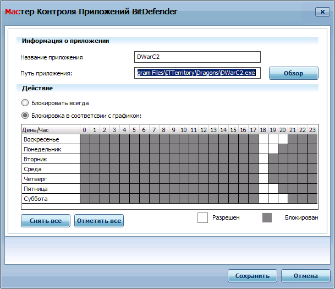335x289 pixels.
Task: Toggle Суббота hour 20 cell
Action: coord(283,199)
